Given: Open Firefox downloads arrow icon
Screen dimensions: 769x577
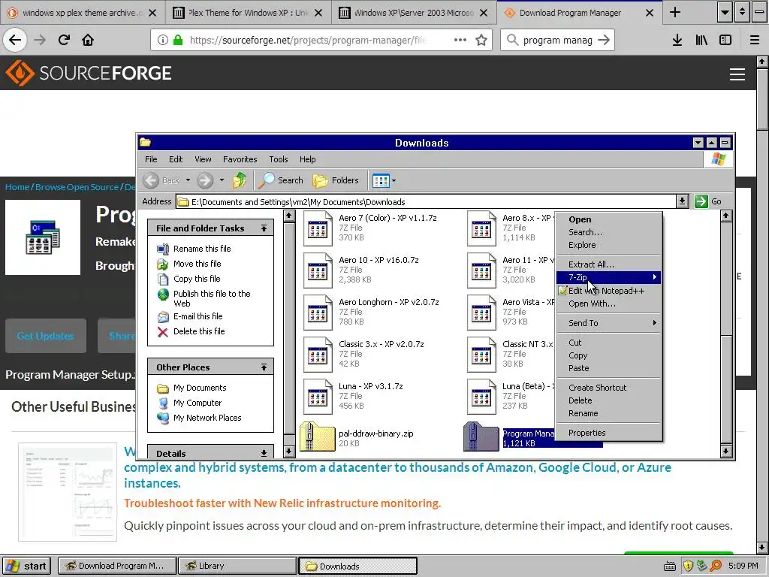Looking at the screenshot, I should pos(677,41).
